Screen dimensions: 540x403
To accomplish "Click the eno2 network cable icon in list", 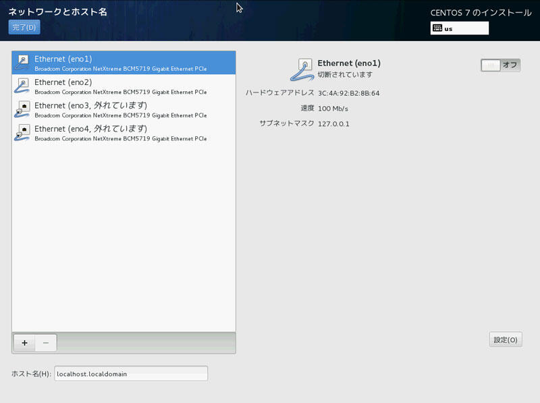I will tap(22, 86).
